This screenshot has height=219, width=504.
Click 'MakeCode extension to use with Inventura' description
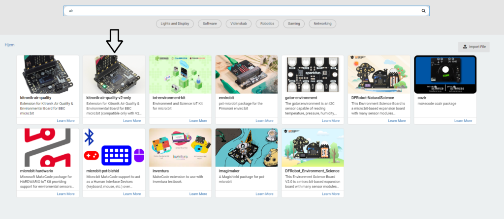(x=178, y=179)
